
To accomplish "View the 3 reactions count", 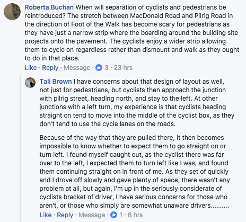I will coord(107,68).
